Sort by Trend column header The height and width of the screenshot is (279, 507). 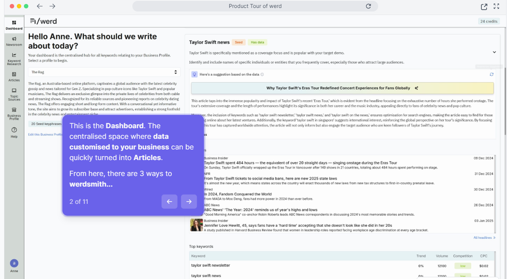[x=421, y=256]
